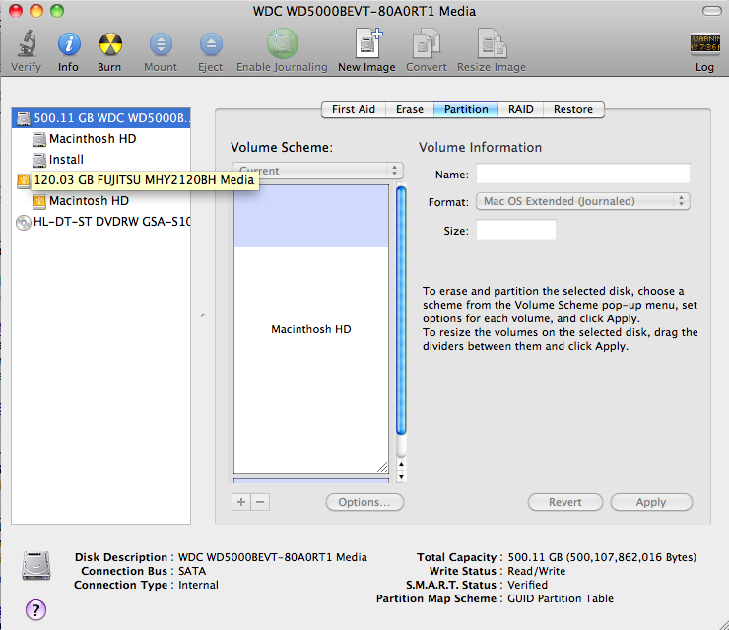Open the Log viewer icon

tap(704, 44)
